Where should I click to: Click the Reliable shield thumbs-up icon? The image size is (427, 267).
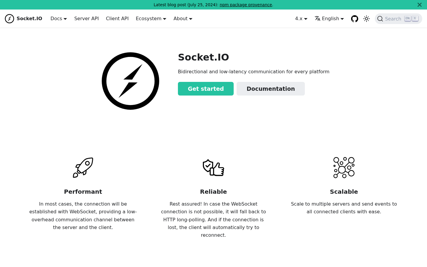click(x=213, y=168)
